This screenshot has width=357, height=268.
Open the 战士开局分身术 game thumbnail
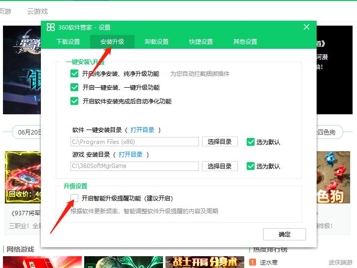point(205,262)
